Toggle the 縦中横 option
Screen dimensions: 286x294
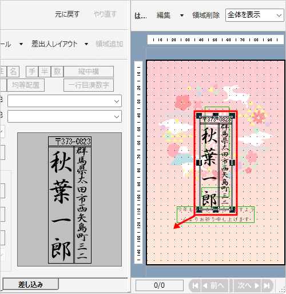tap(89, 72)
